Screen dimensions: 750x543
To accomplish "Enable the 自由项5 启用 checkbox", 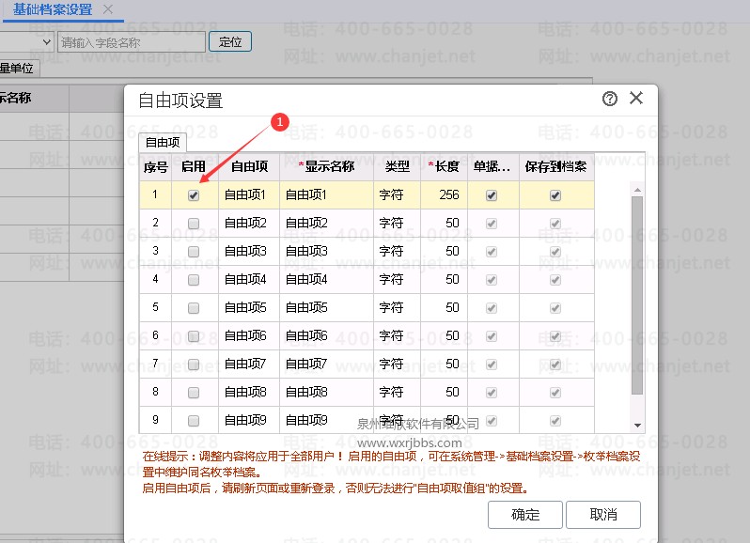I will [x=194, y=308].
